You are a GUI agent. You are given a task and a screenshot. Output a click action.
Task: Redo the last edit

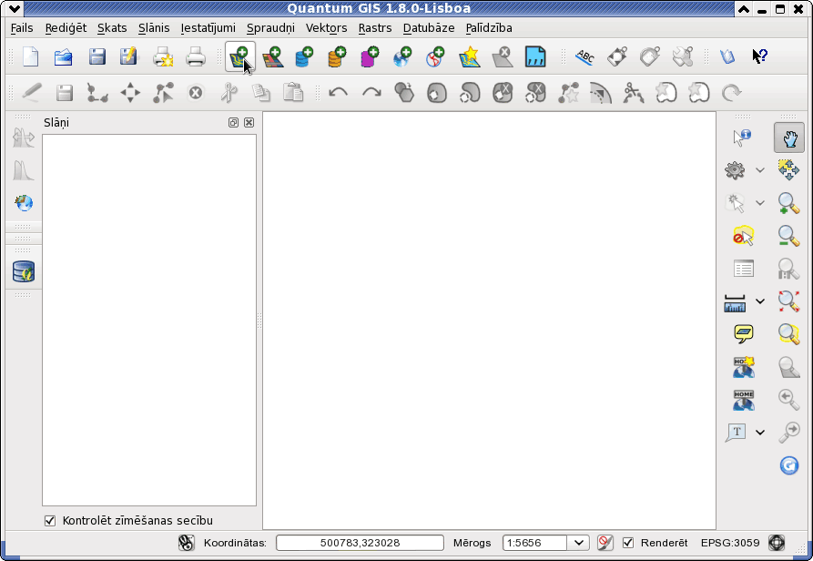[371, 93]
